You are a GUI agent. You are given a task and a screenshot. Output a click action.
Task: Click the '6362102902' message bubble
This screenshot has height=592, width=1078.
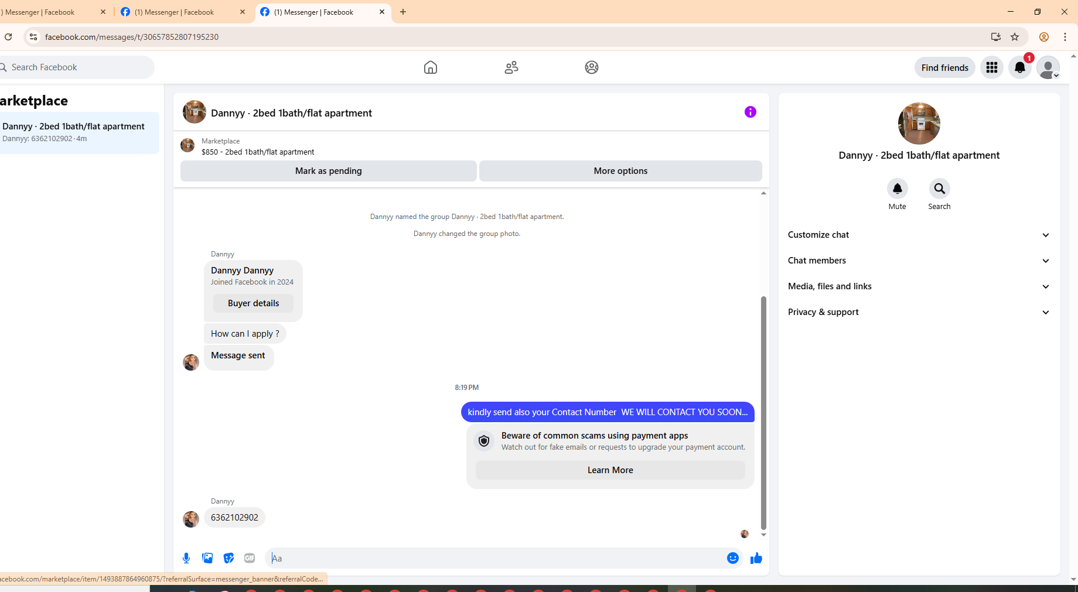pyautogui.click(x=234, y=518)
